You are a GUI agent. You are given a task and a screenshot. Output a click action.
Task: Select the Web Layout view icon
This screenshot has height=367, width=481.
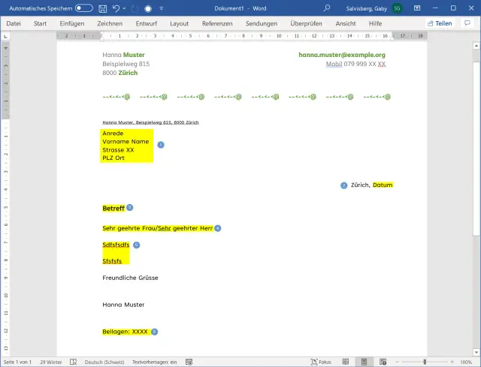pos(383,362)
